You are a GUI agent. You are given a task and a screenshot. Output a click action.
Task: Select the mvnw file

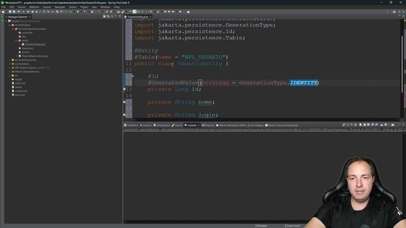click(18, 87)
